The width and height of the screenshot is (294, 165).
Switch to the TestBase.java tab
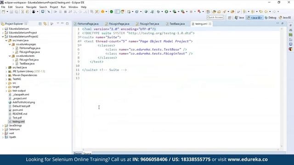click(175, 24)
